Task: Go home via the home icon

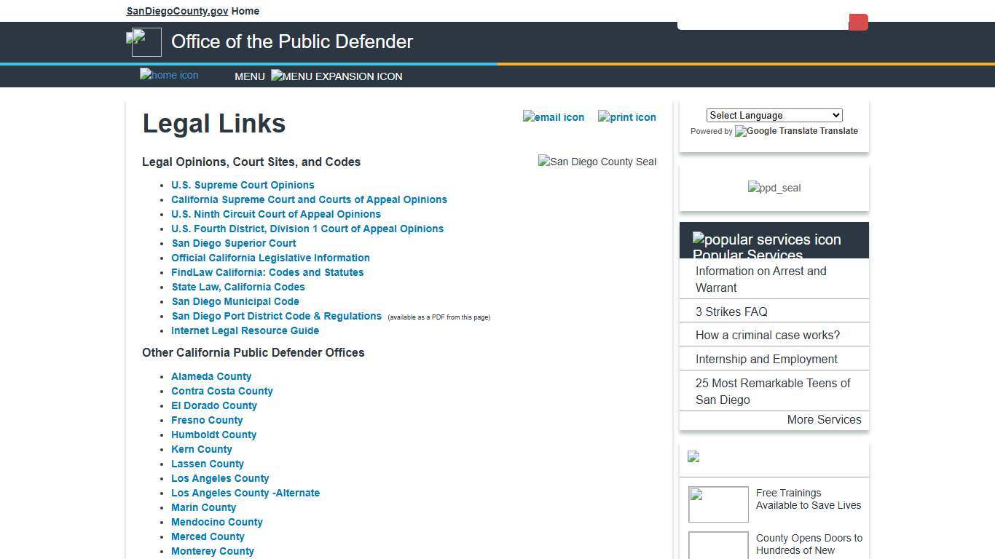Action: 168,75
